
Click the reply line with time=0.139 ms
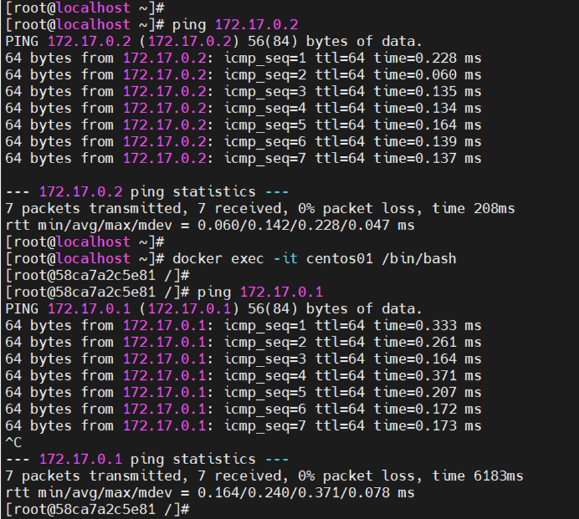(244, 142)
